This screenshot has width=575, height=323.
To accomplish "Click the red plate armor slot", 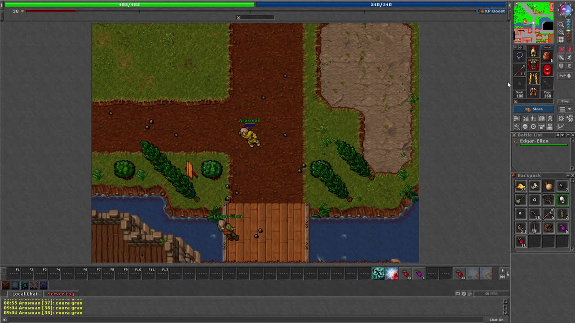I will point(533,64).
